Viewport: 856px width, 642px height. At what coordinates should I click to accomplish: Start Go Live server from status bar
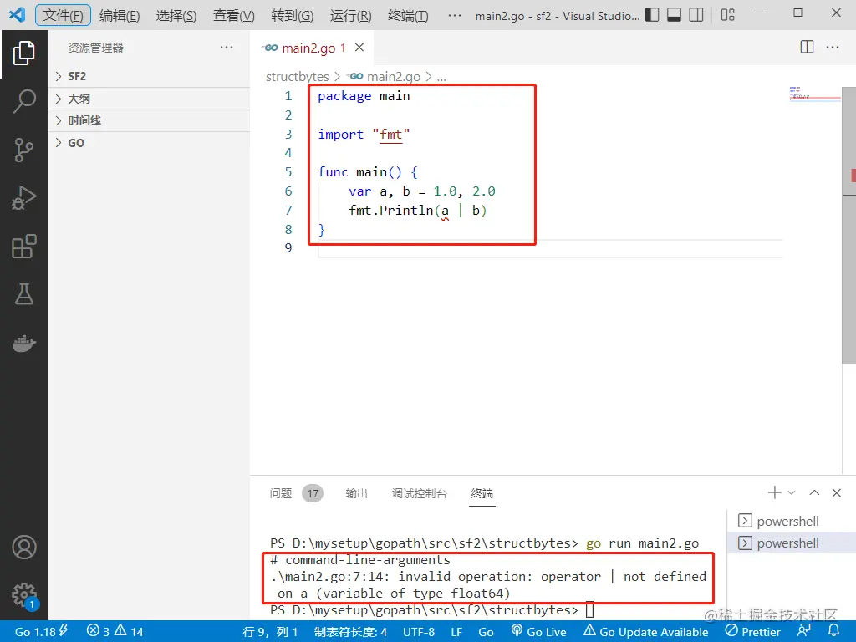click(x=539, y=632)
